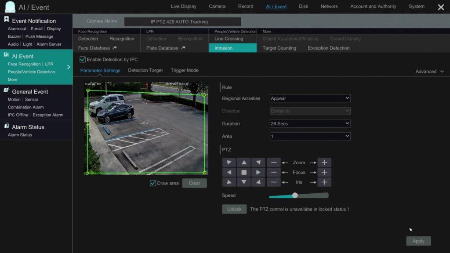Open IPC Offline link
The width and height of the screenshot is (450, 253).
[18, 115]
